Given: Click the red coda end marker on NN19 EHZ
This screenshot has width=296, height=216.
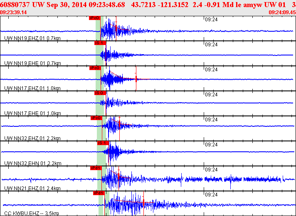Looking at the screenshot, I should [x=116, y=28].
